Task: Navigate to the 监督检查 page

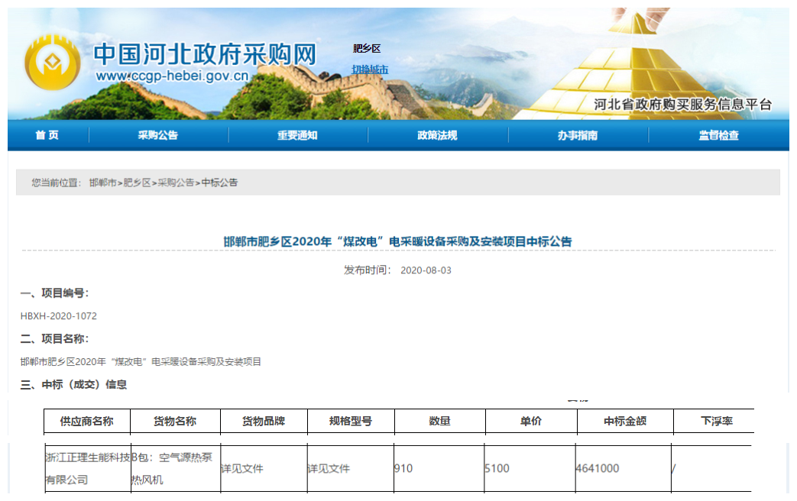Action: (x=718, y=135)
